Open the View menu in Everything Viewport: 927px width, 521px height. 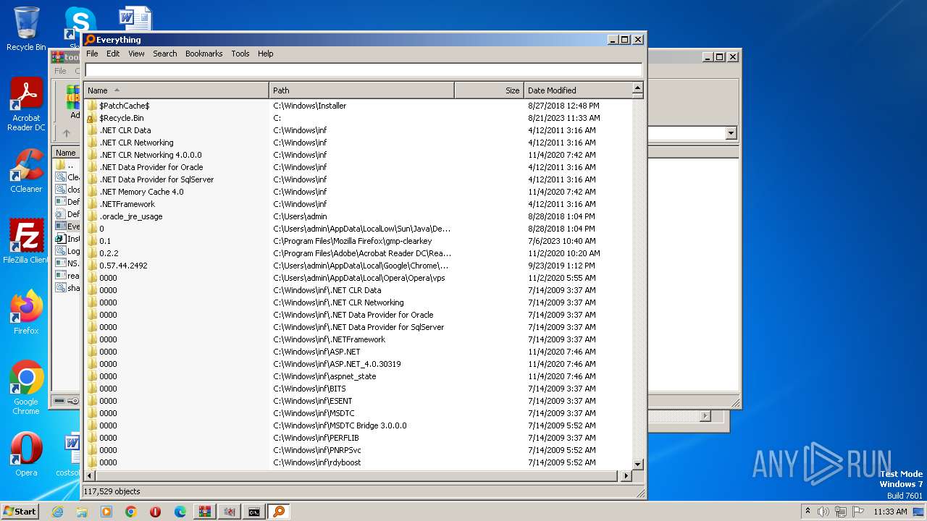pyautogui.click(x=136, y=54)
